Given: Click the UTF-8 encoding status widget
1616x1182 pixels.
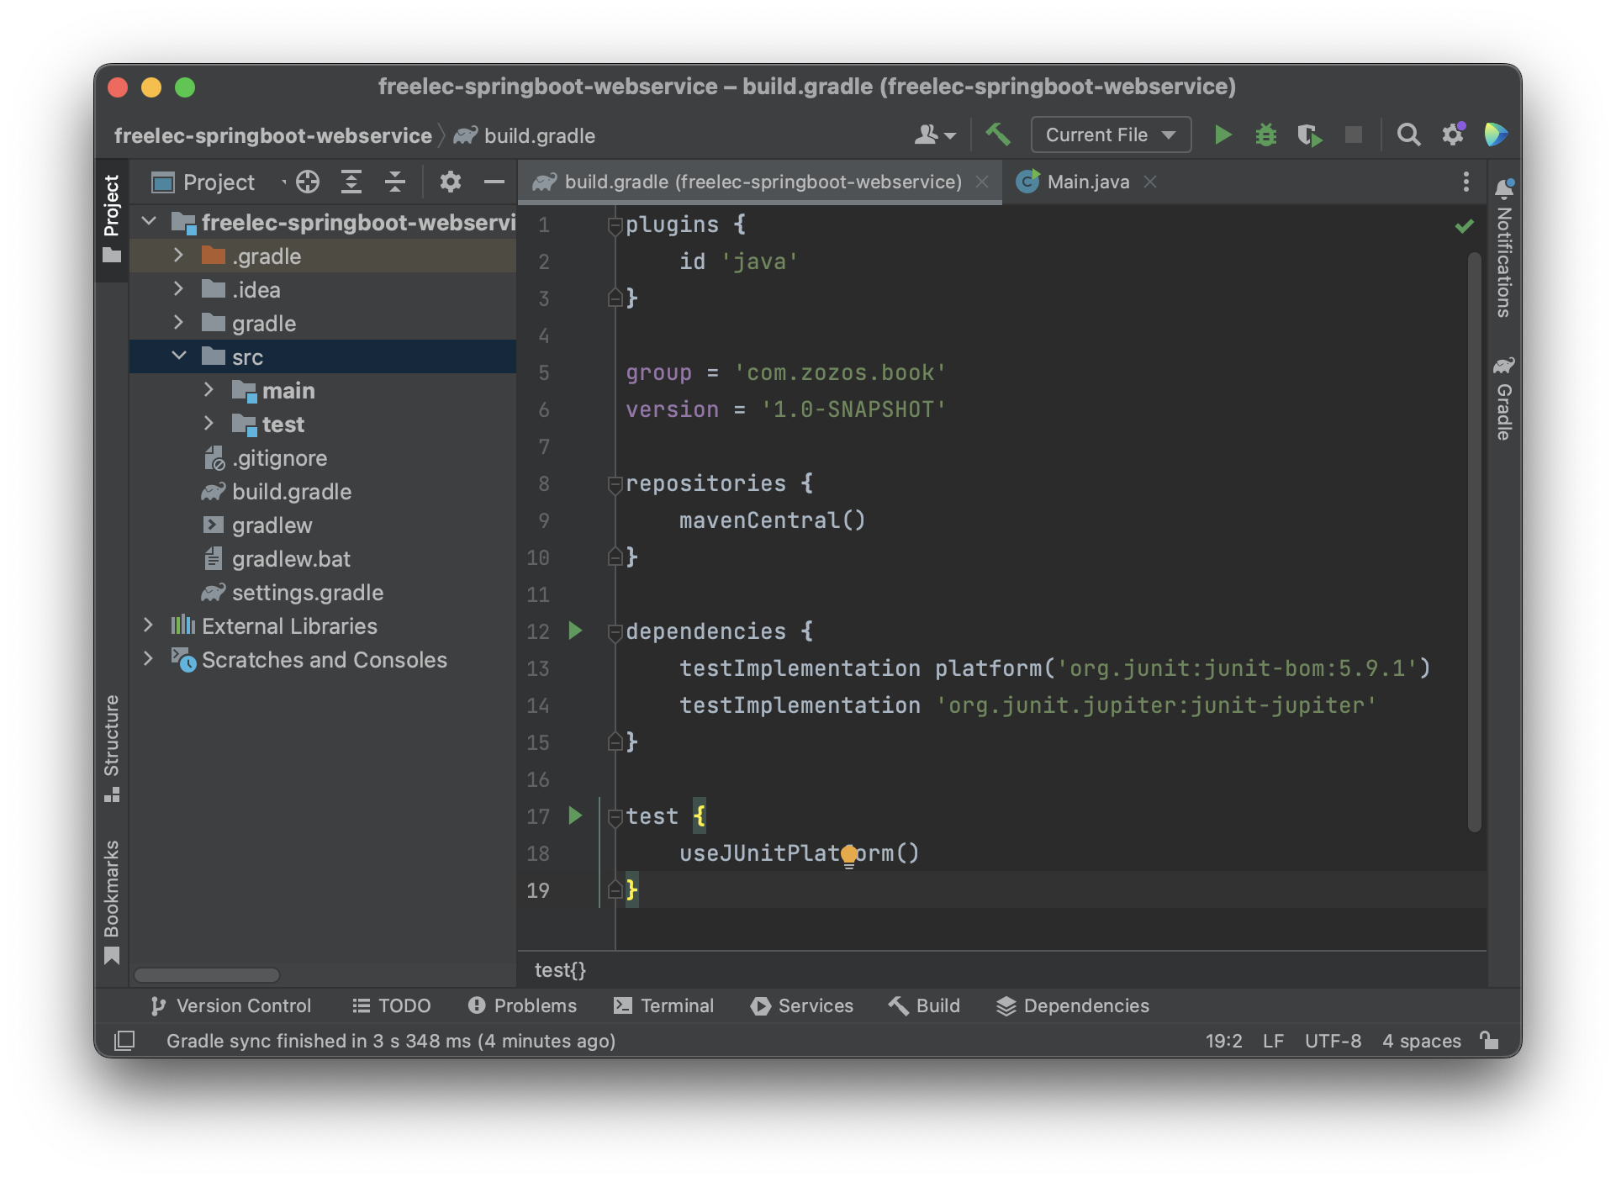Looking at the screenshot, I should (1333, 1041).
